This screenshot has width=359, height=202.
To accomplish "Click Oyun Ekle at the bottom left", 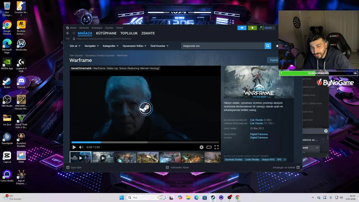I will [74, 167].
